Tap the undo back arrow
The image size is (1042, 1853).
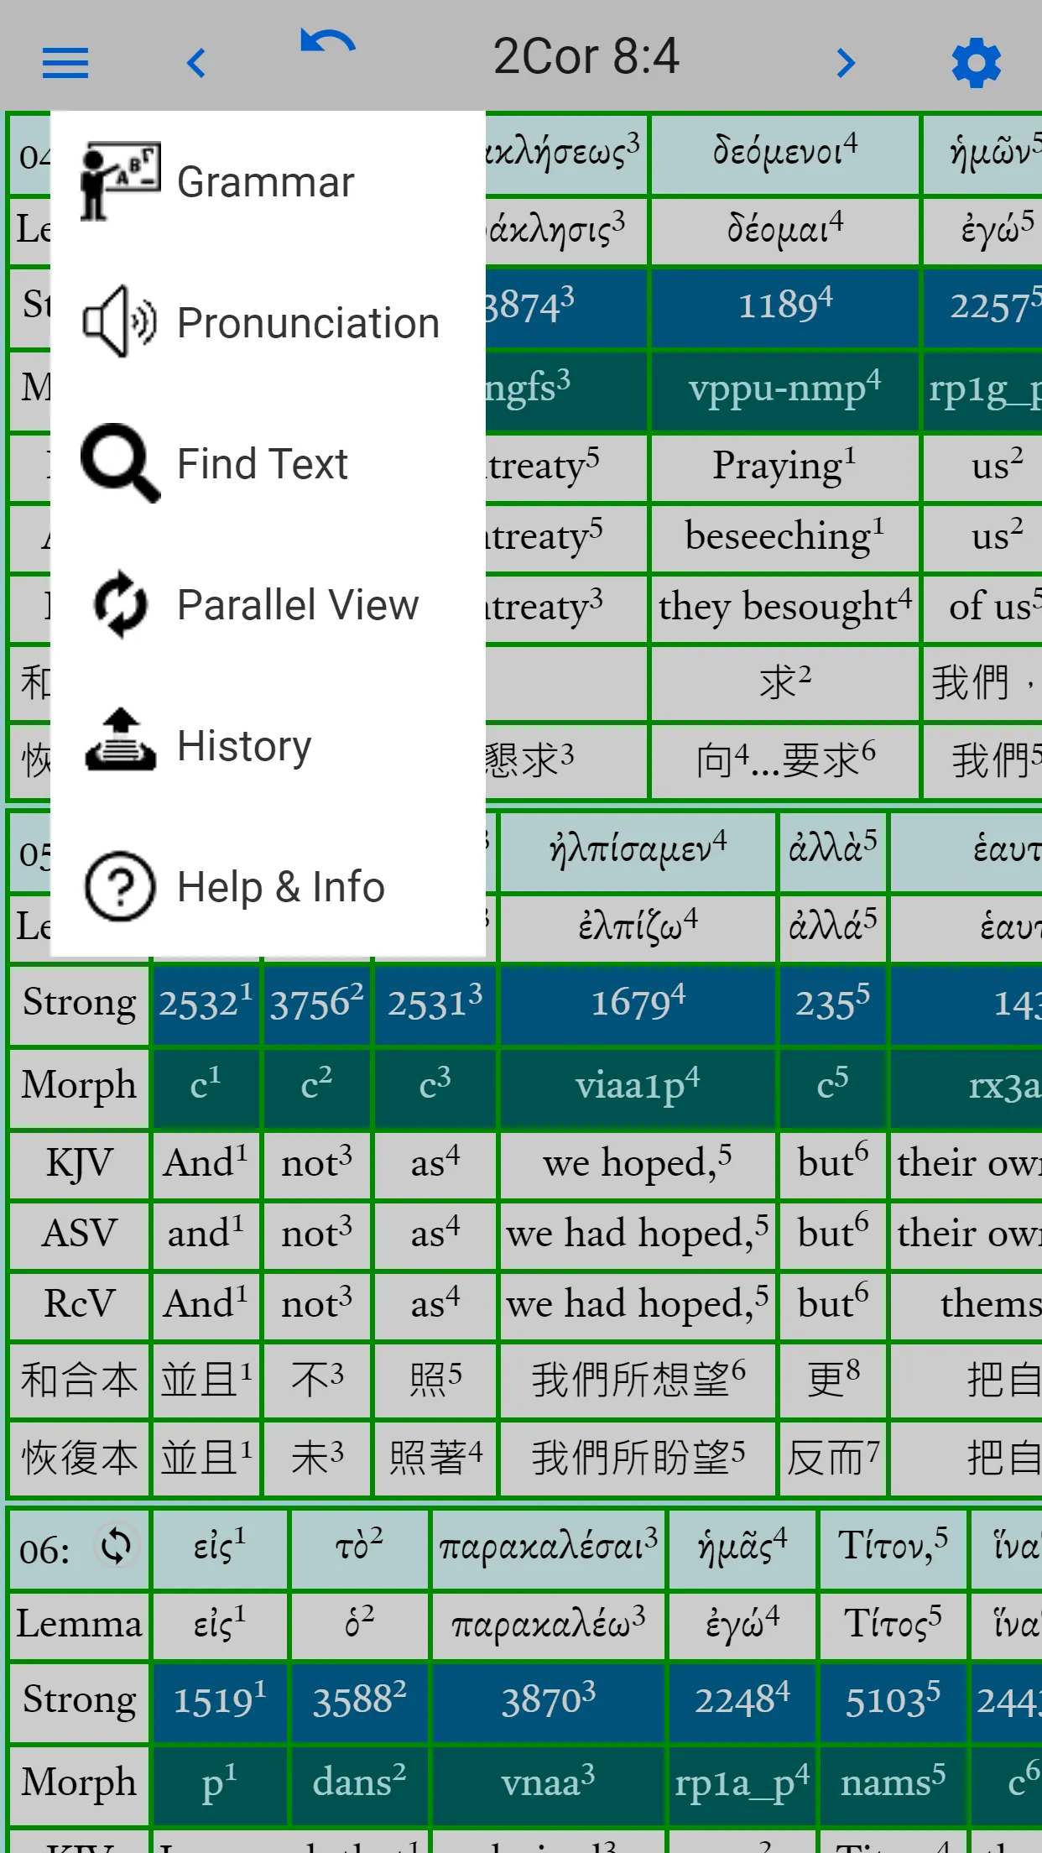point(328,42)
